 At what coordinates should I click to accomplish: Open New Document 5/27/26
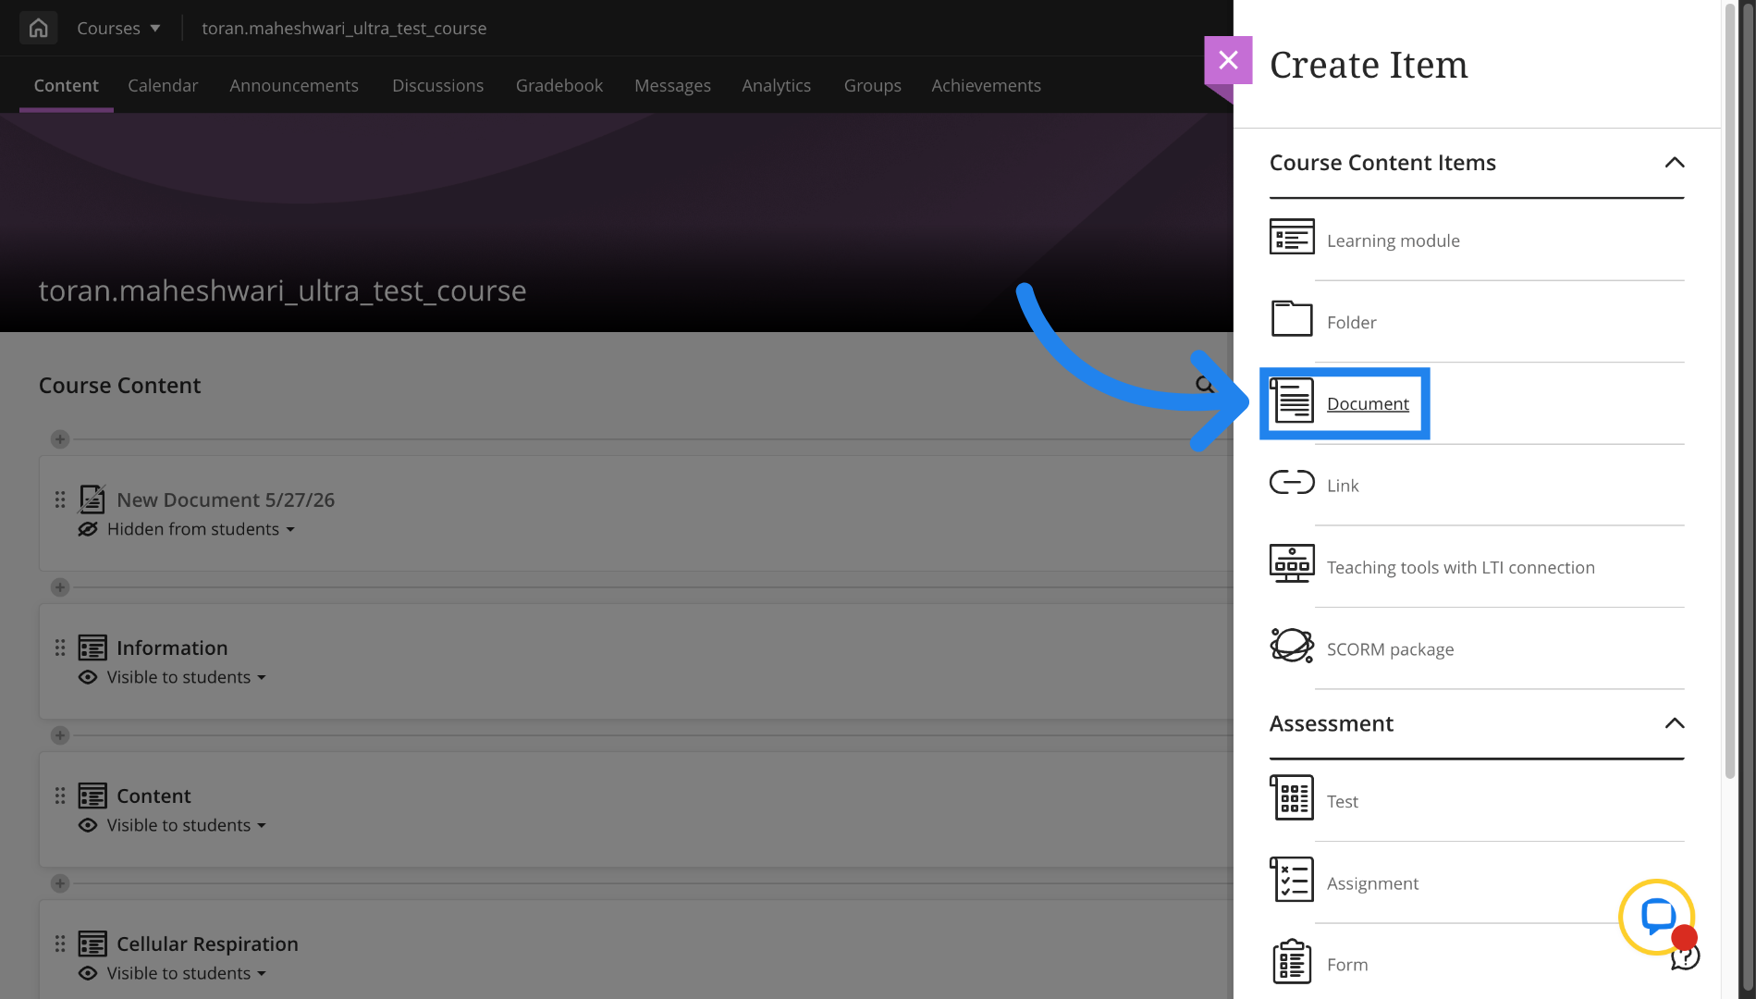pyautogui.click(x=226, y=499)
